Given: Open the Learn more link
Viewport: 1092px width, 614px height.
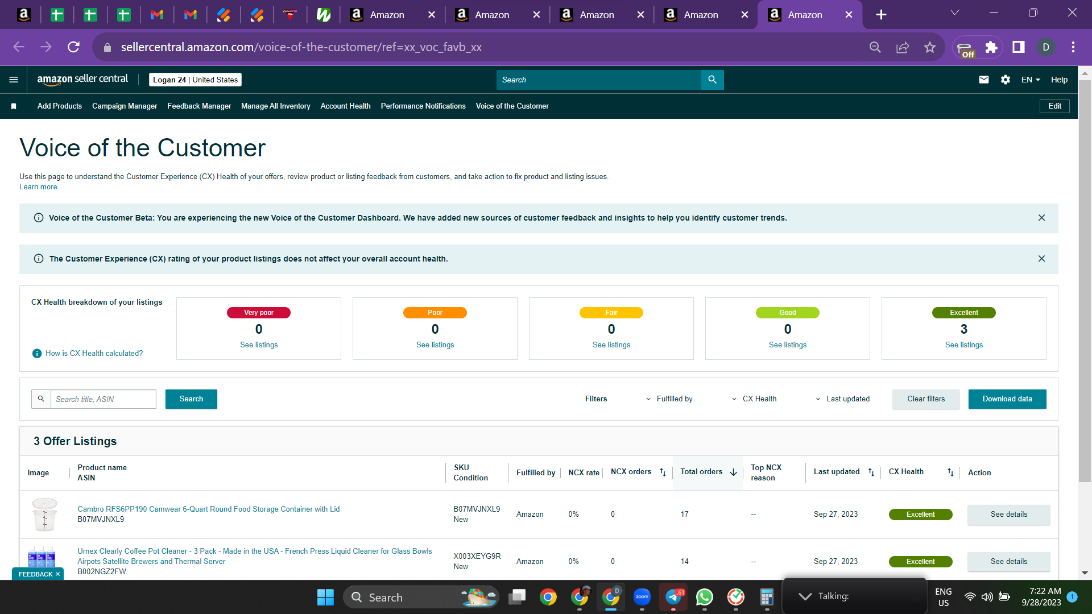Looking at the screenshot, I should coord(38,187).
